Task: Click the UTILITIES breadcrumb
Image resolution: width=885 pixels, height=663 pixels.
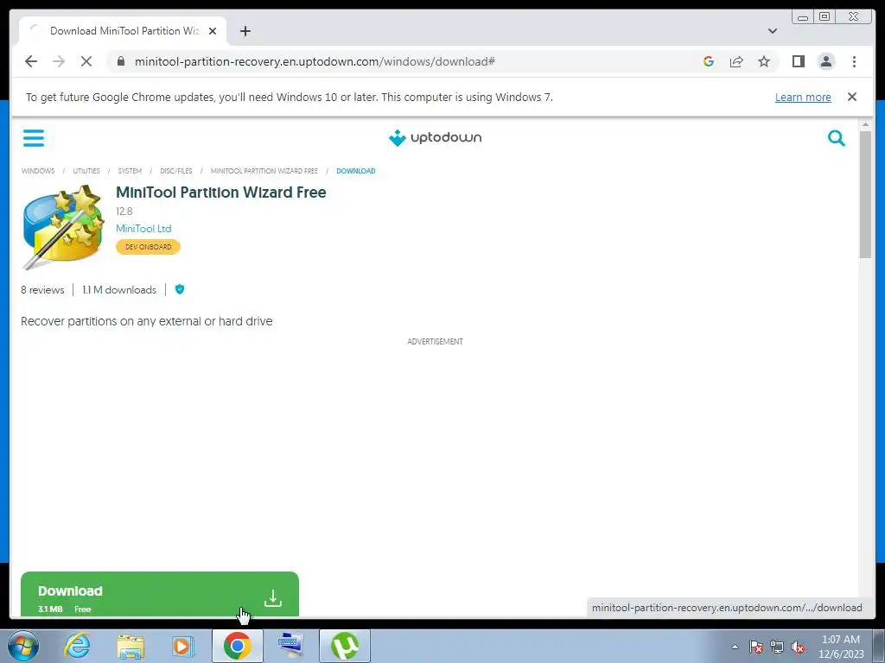Action: pos(86,171)
